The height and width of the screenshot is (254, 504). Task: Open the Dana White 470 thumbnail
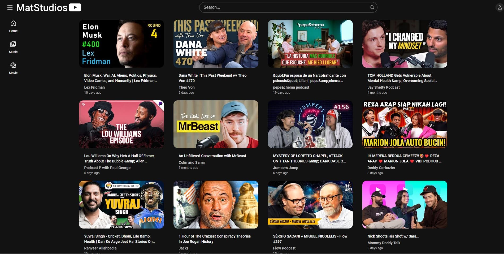point(216,44)
